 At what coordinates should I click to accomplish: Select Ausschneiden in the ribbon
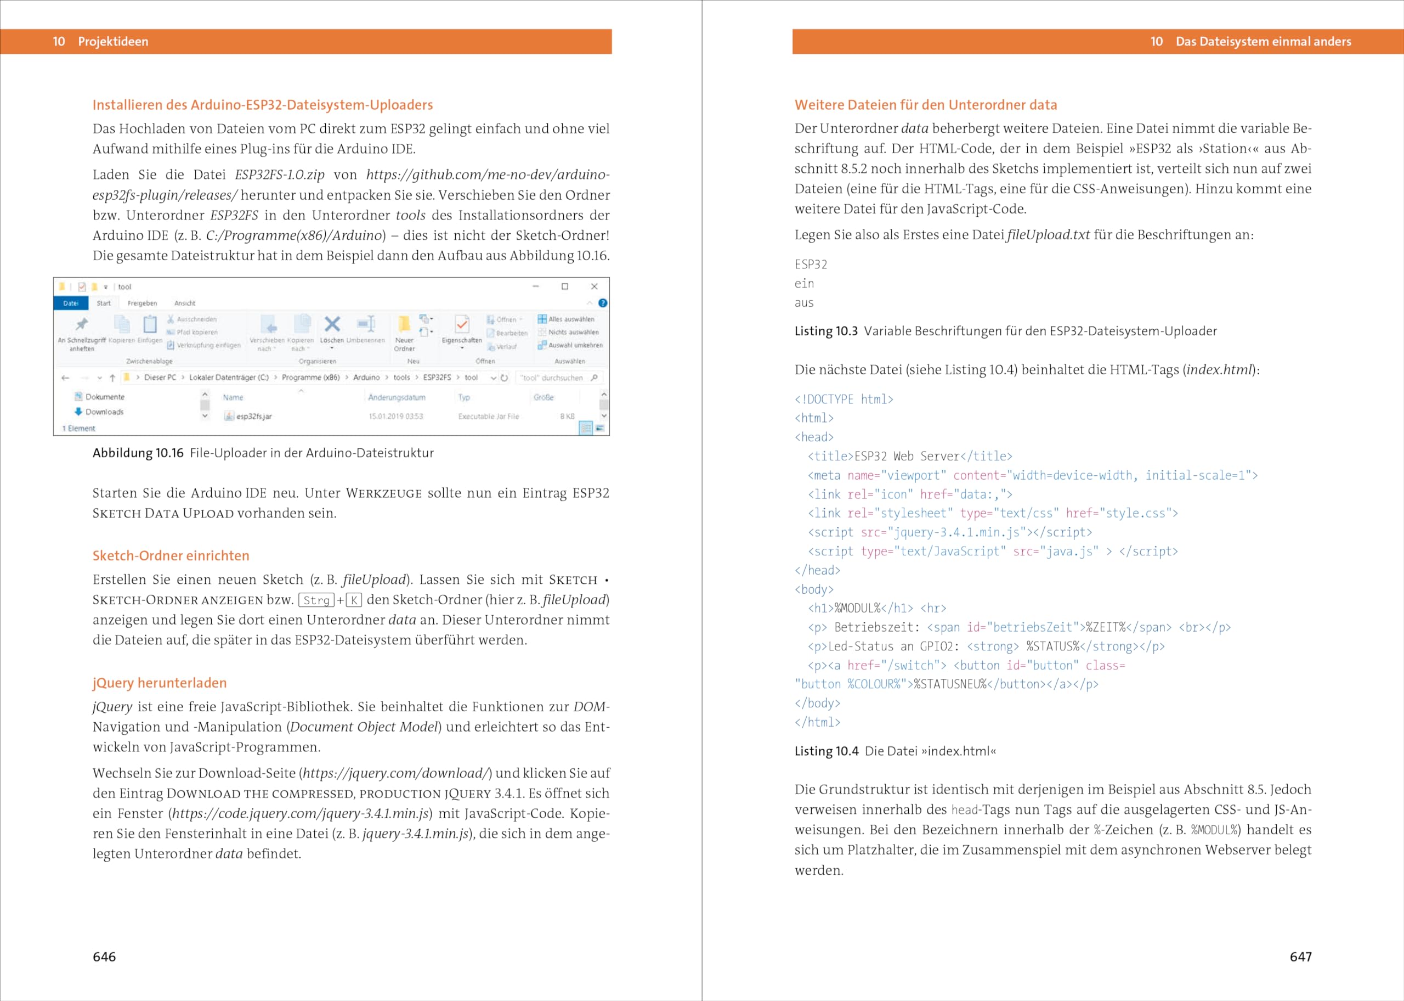click(x=191, y=319)
